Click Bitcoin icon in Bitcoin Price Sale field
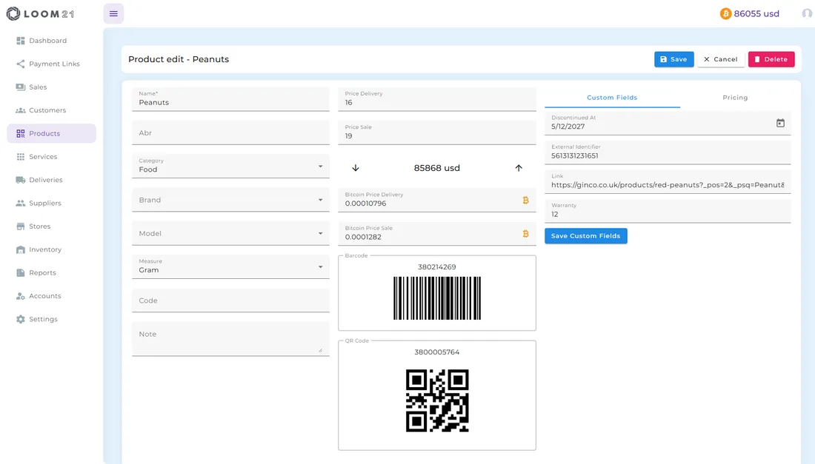 pos(525,234)
